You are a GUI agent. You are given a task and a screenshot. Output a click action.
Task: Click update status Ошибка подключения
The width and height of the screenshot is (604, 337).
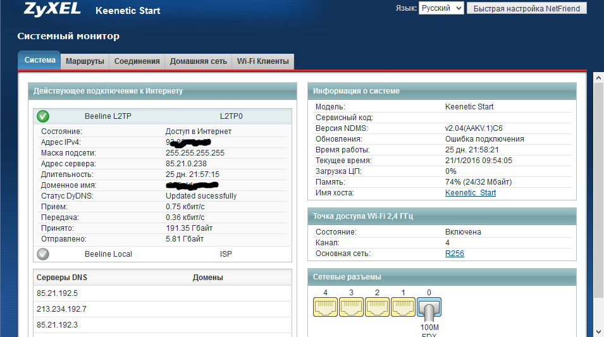[x=484, y=139]
